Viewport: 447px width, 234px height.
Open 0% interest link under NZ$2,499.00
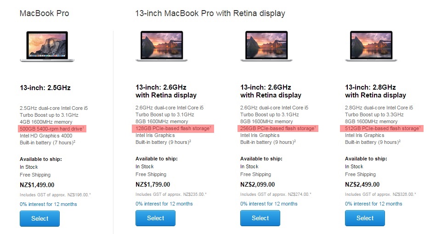click(373, 204)
